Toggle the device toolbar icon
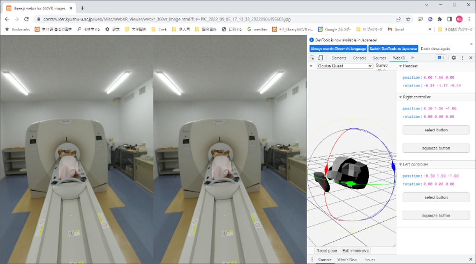Viewport: 476px width, 264px height. [x=320, y=58]
